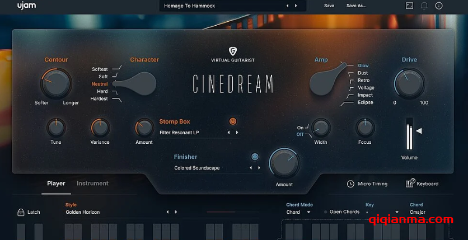The image size is (468, 240).
Task: Click the Drive knob
Action: 410,83
